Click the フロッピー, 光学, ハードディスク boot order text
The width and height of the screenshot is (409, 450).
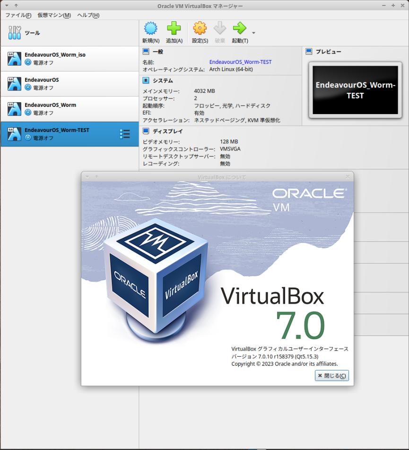coord(232,106)
